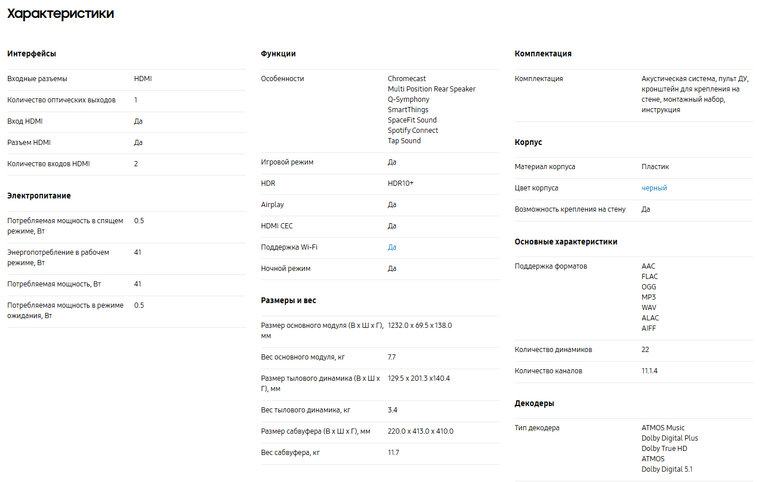
Task: Select the "Dolby True HD" decoder entry
Action: coord(665,449)
